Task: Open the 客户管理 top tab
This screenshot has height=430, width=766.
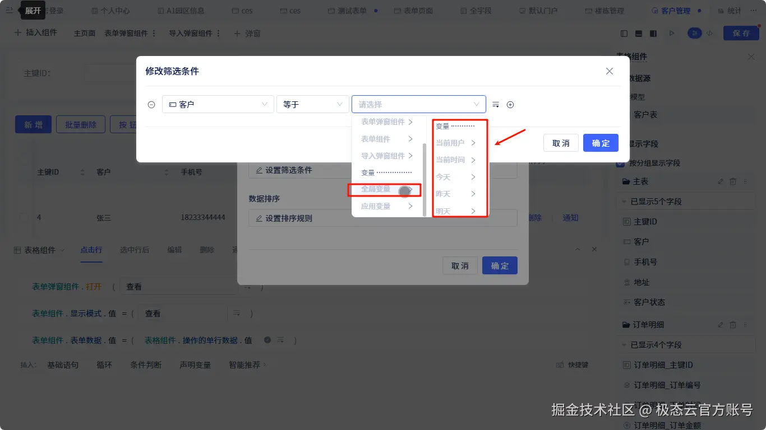Action: (676, 11)
